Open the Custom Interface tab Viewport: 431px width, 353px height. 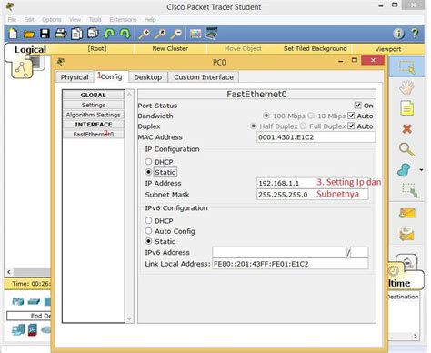click(x=204, y=77)
